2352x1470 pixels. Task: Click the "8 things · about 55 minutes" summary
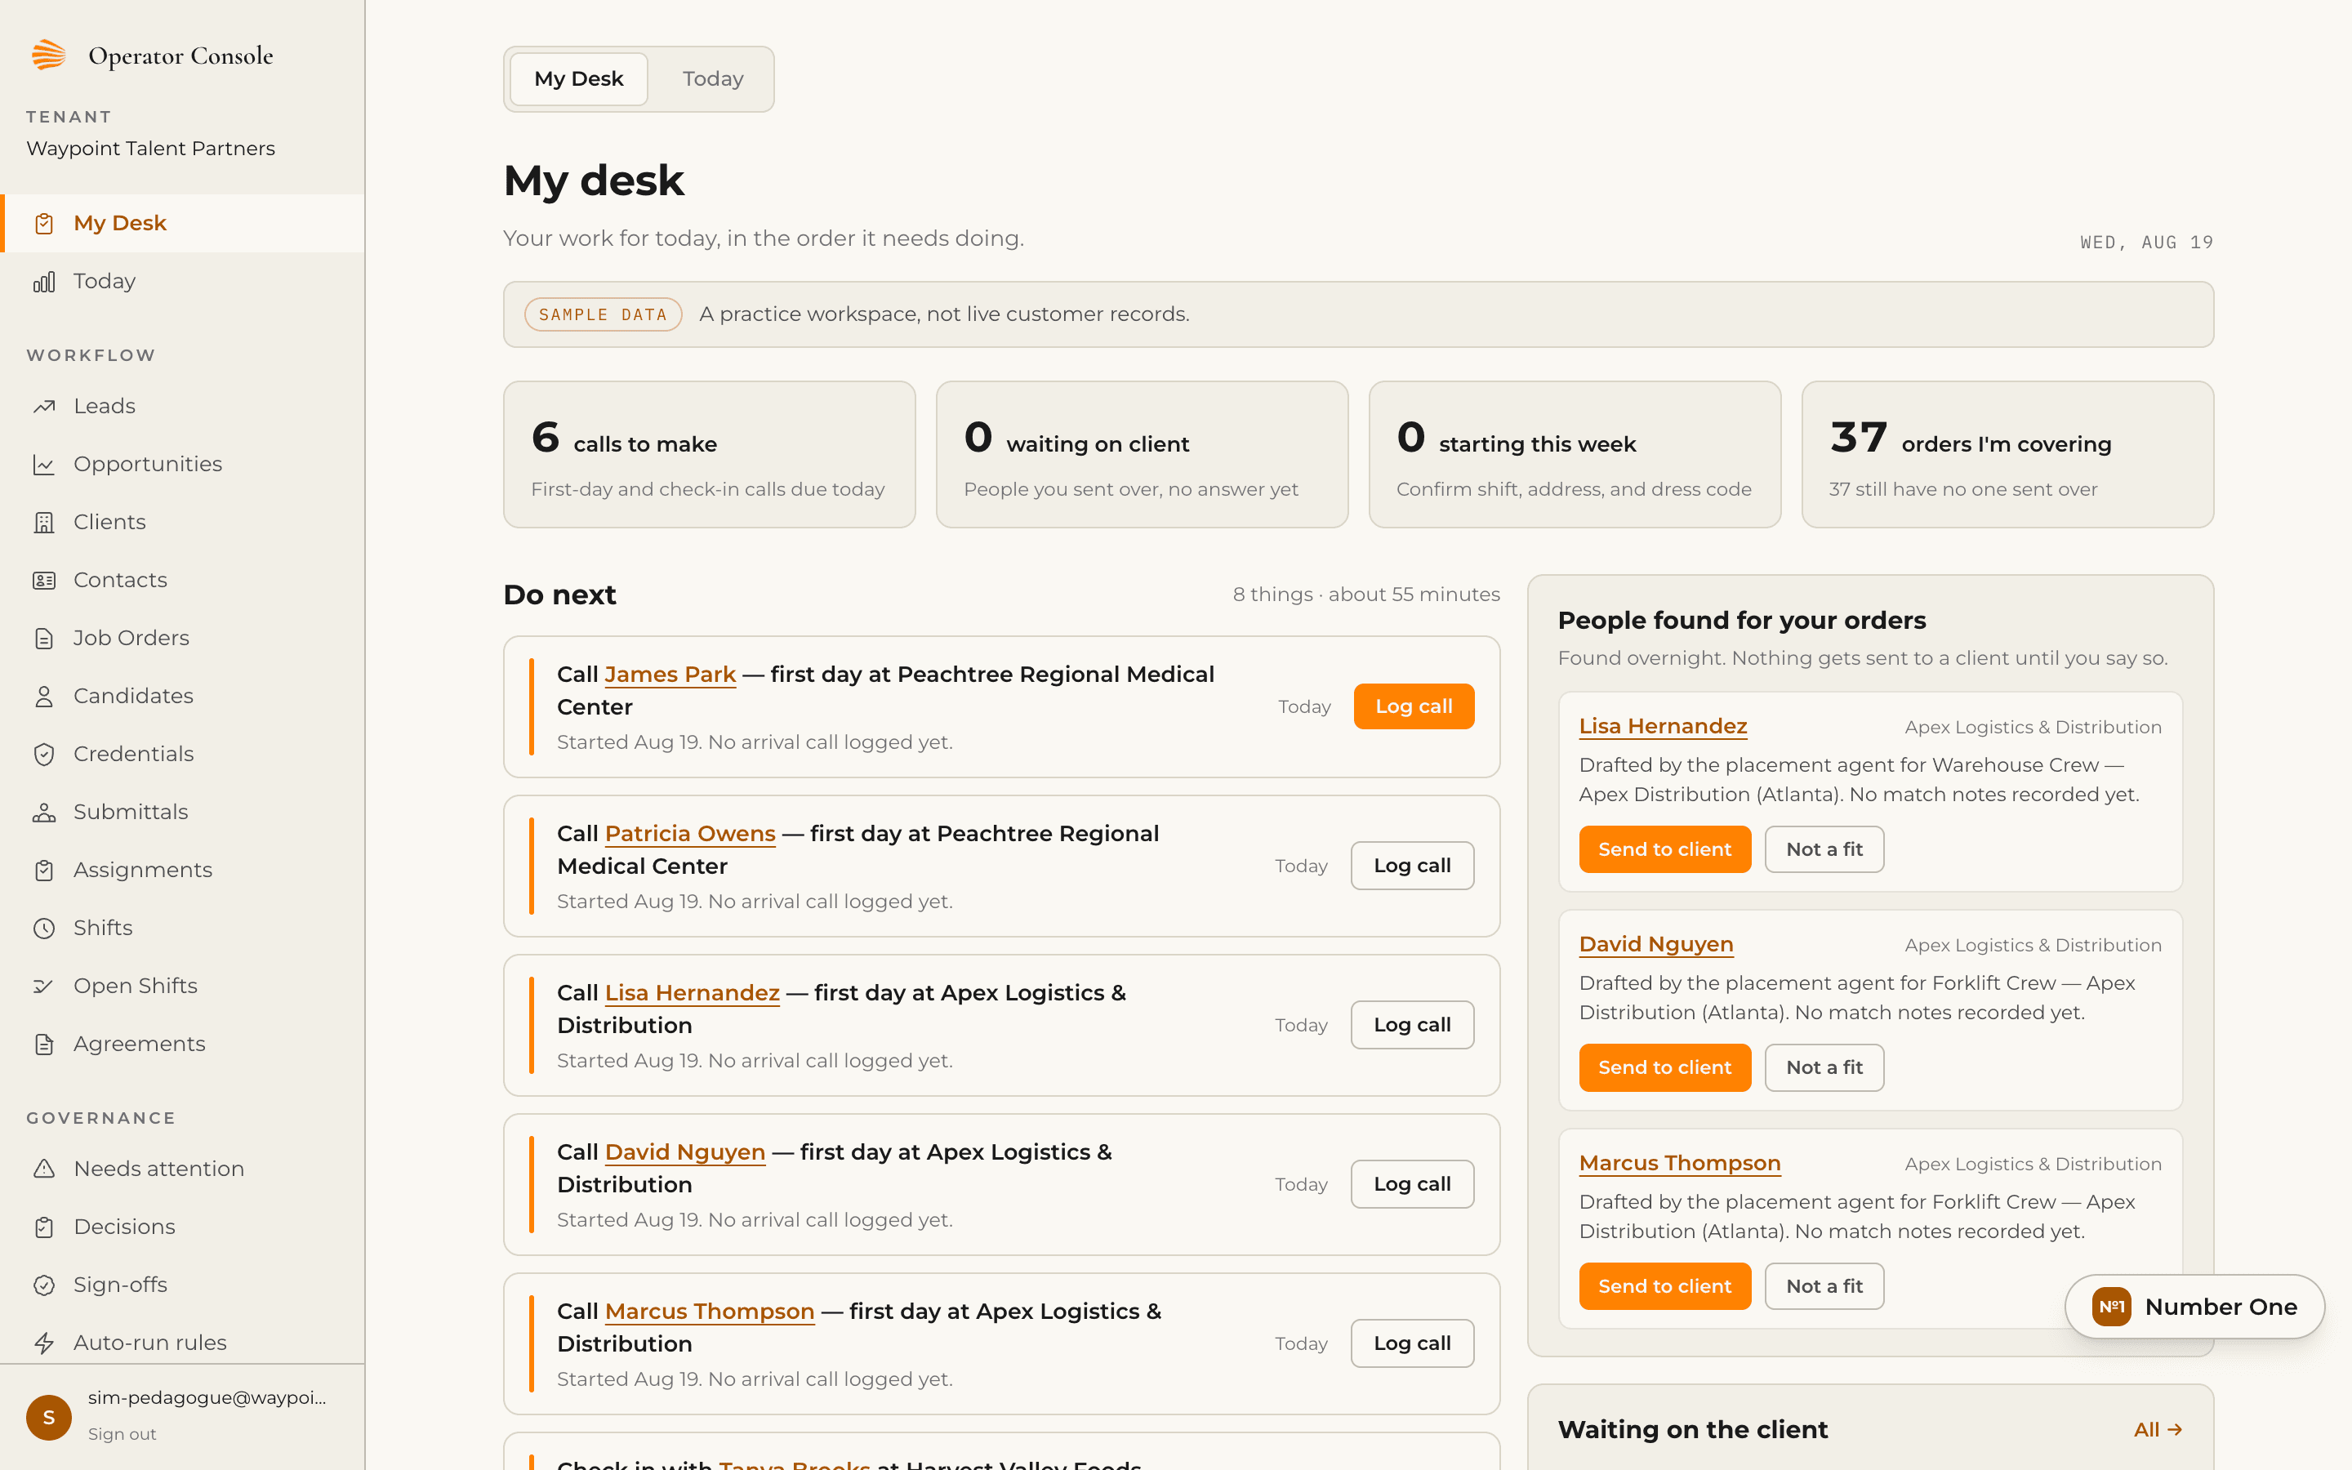(x=1366, y=595)
